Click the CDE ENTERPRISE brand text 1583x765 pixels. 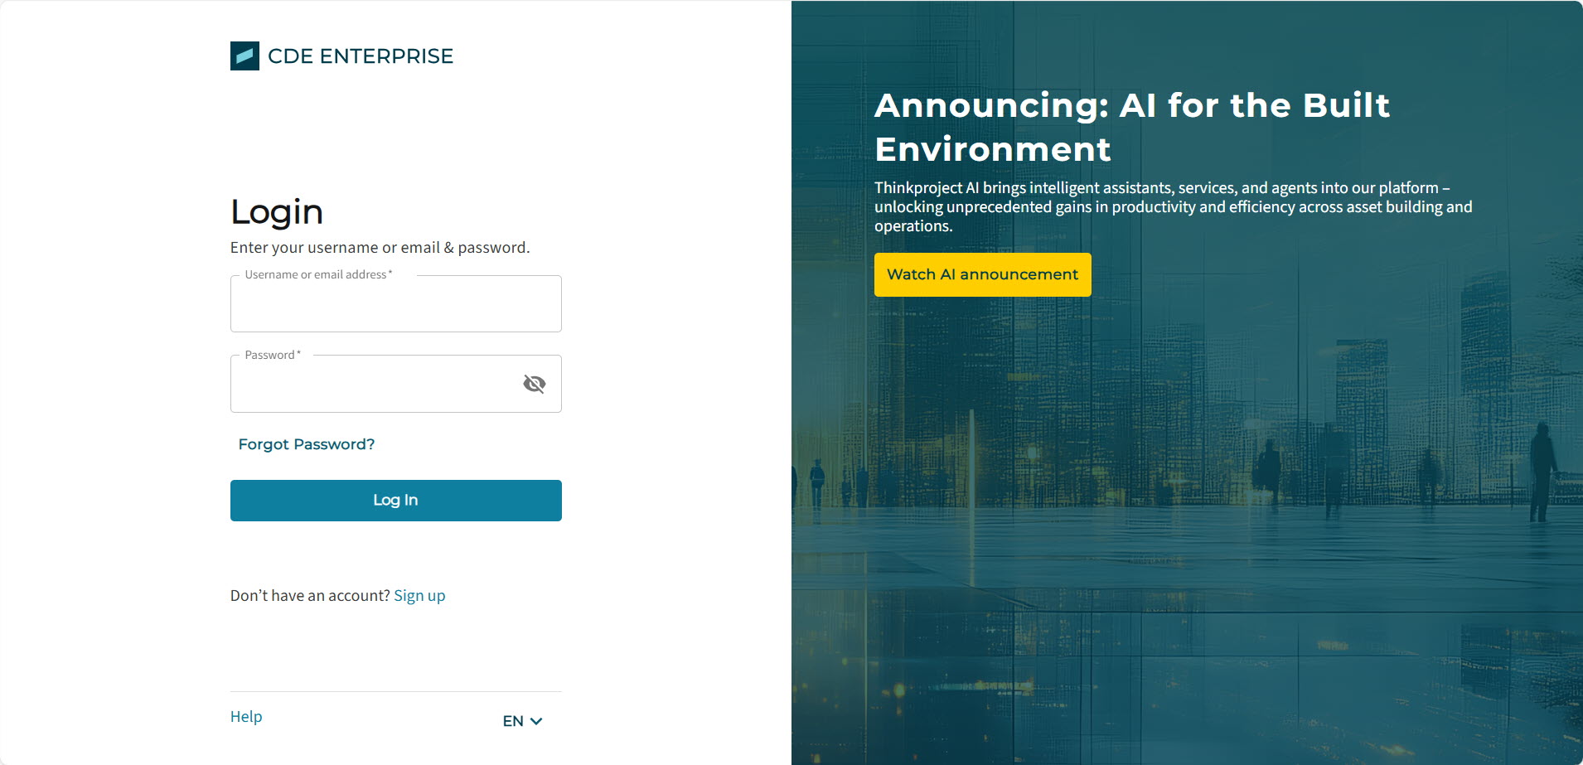[x=361, y=56]
